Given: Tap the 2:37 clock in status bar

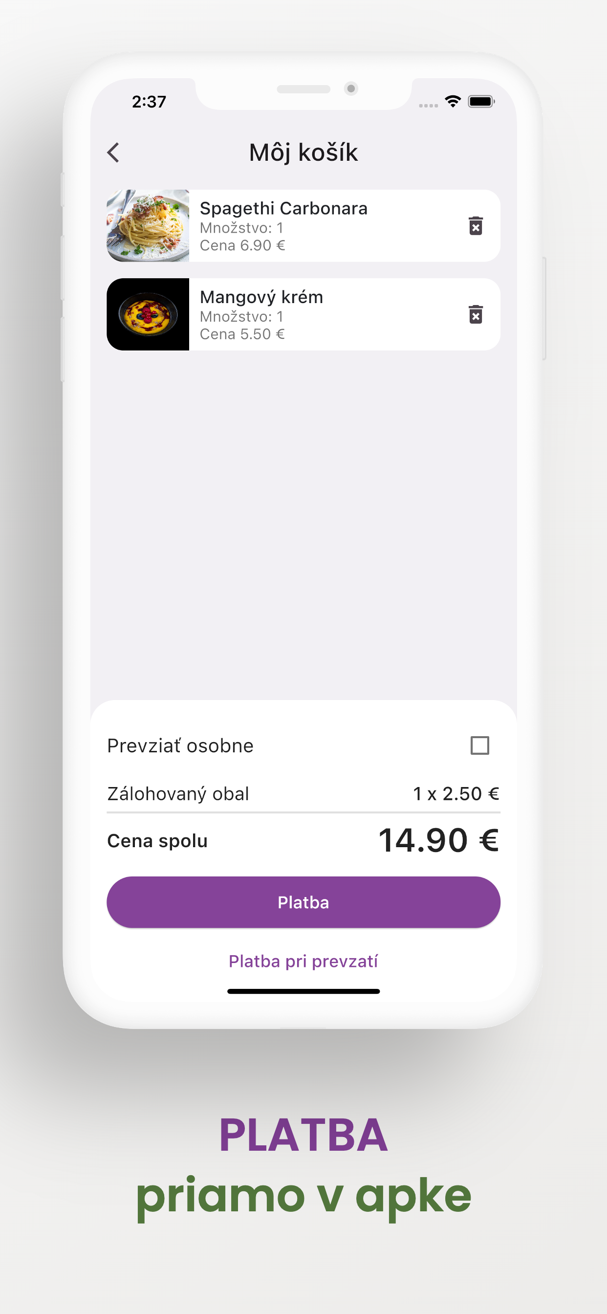Looking at the screenshot, I should point(149,102).
